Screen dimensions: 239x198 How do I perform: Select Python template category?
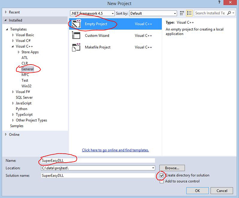22,109
